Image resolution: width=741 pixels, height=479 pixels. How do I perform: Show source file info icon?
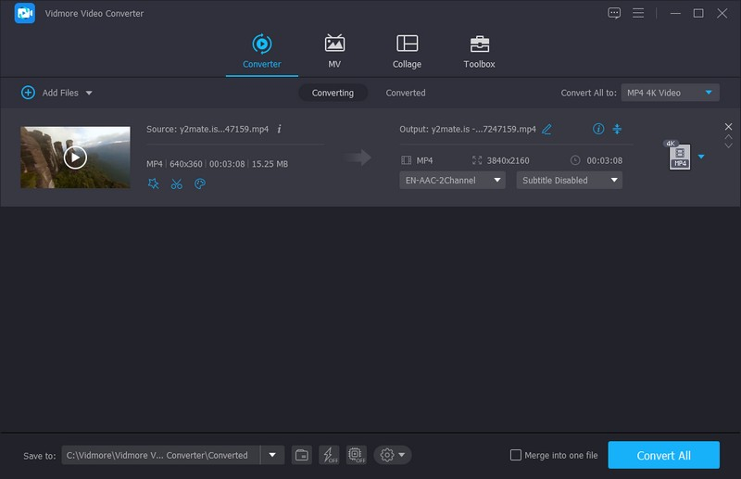280,129
